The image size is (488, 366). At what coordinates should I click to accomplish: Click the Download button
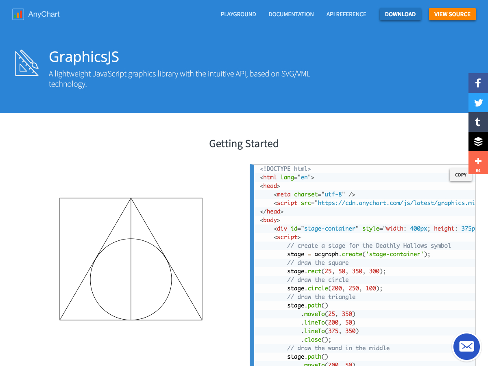point(400,14)
